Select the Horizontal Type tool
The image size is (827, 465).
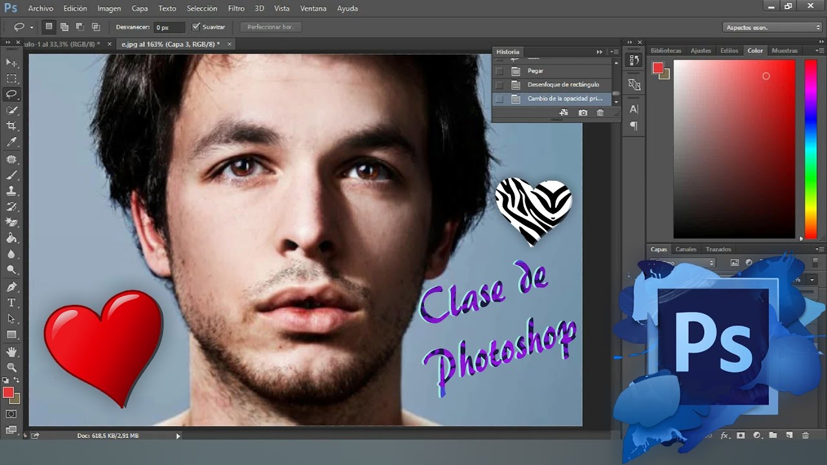(x=12, y=303)
